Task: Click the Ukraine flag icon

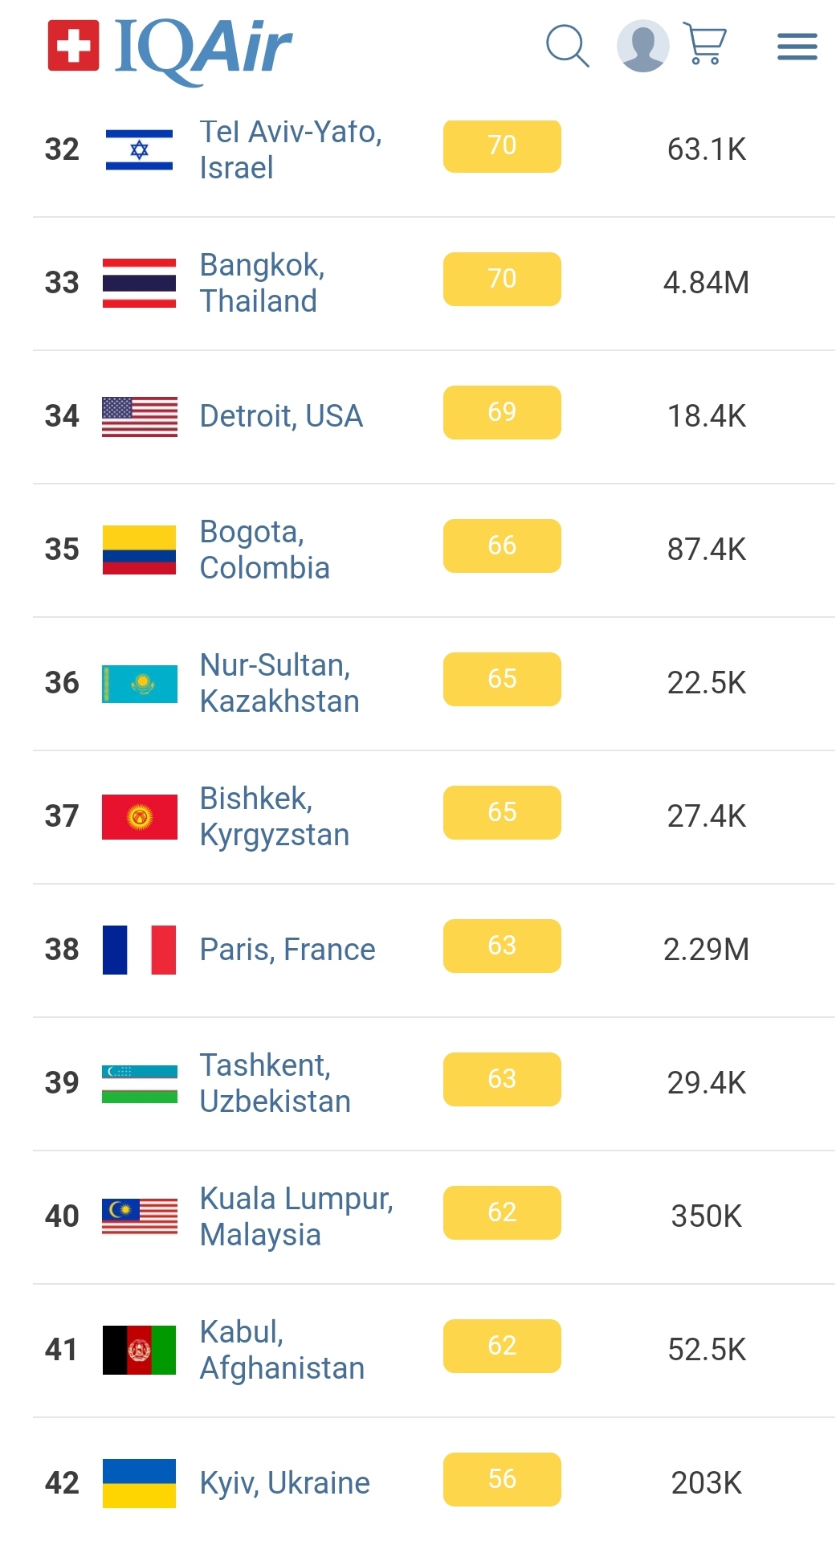Action: 139,1483
